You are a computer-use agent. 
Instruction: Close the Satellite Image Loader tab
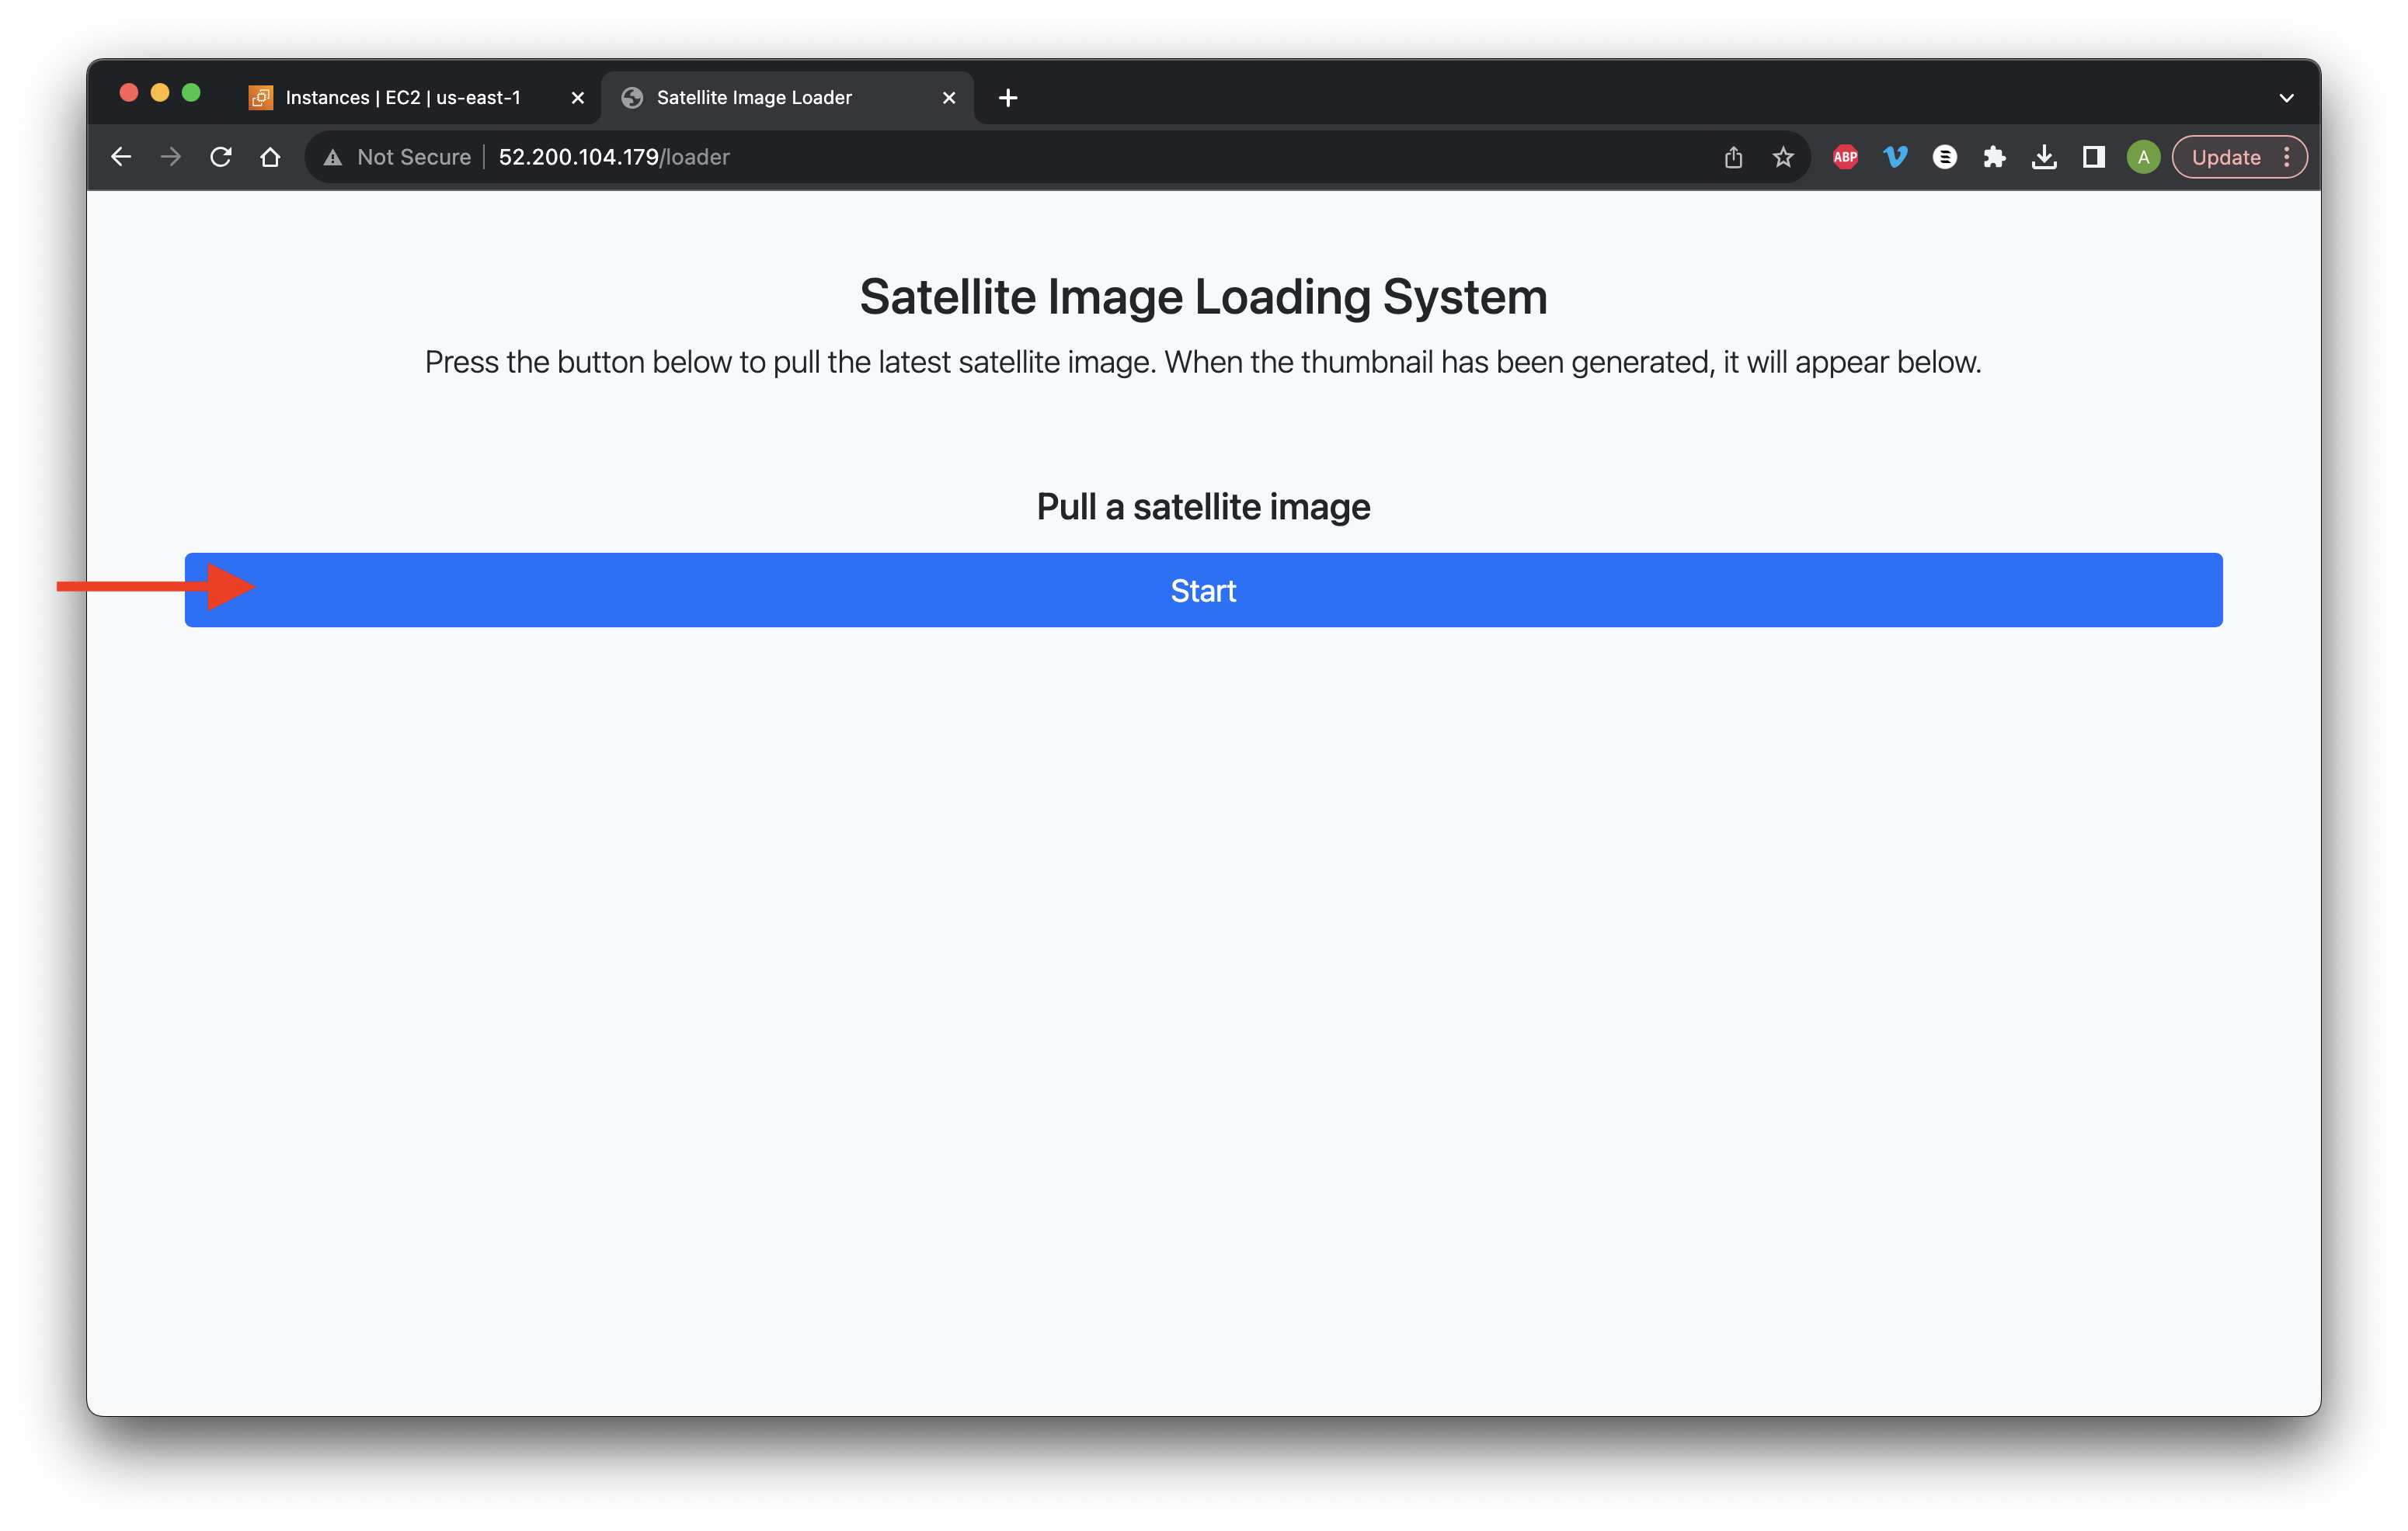point(949,98)
